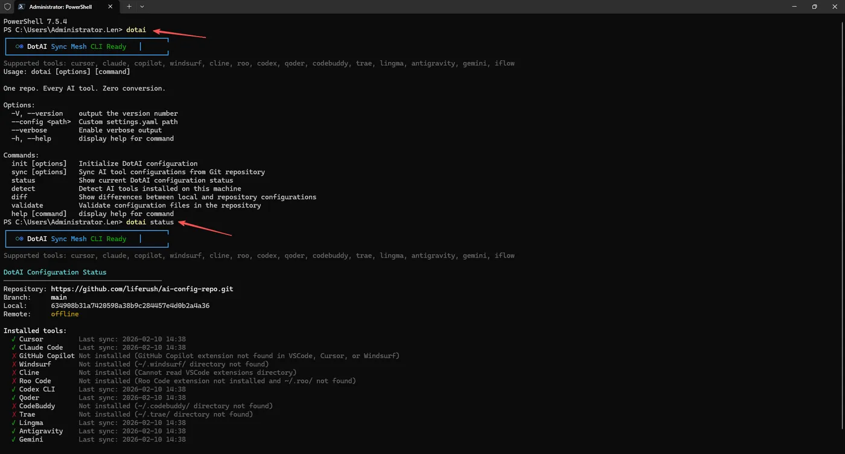Minimize the terminal window
This screenshot has width=845, height=454.
[x=794, y=7]
